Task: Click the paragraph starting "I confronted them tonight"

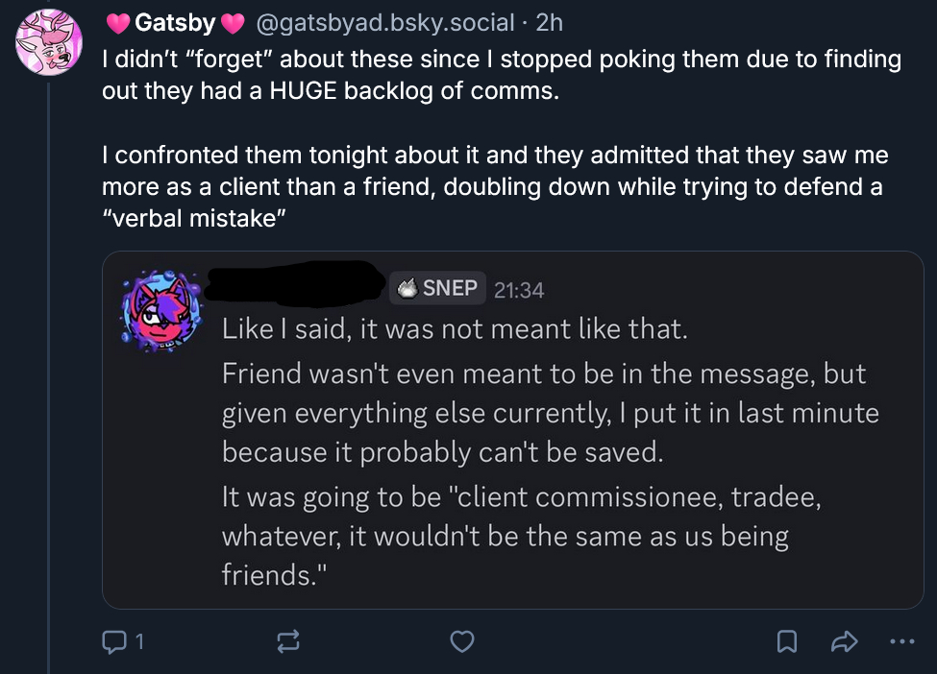Action: click(494, 185)
